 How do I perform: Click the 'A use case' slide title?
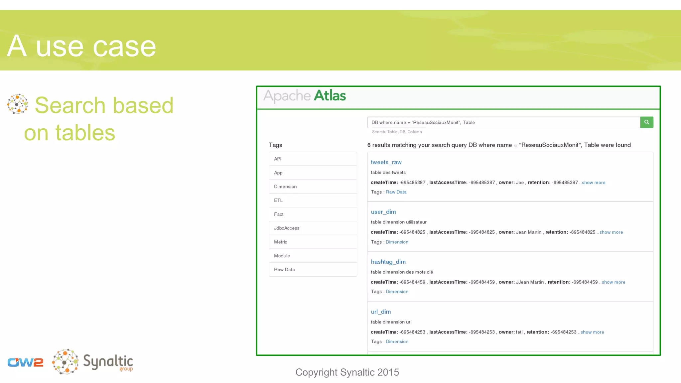(x=81, y=46)
